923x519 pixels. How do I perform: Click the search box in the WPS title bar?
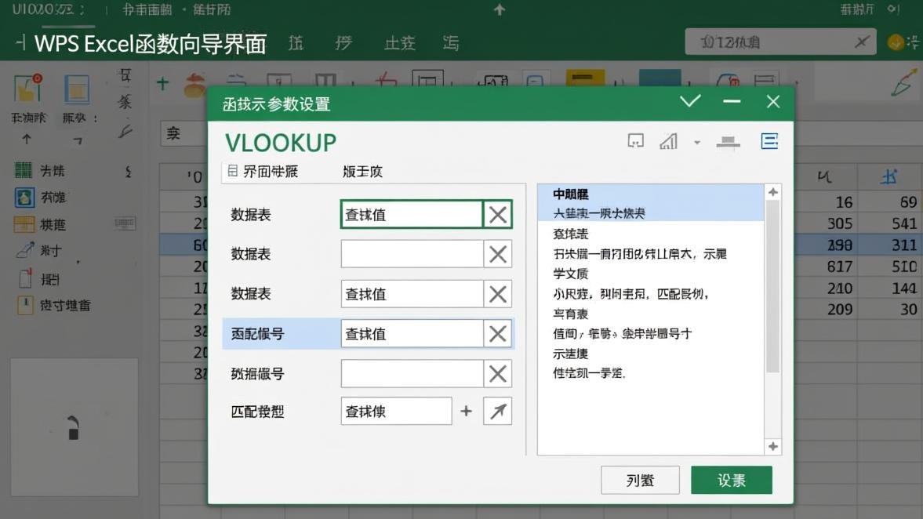[x=780, y=42]
